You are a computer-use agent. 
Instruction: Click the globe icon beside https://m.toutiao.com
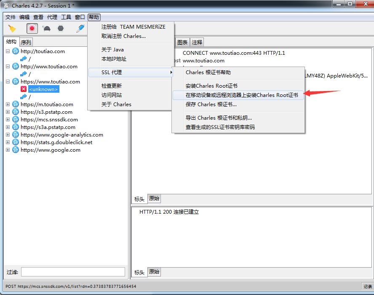16,104
